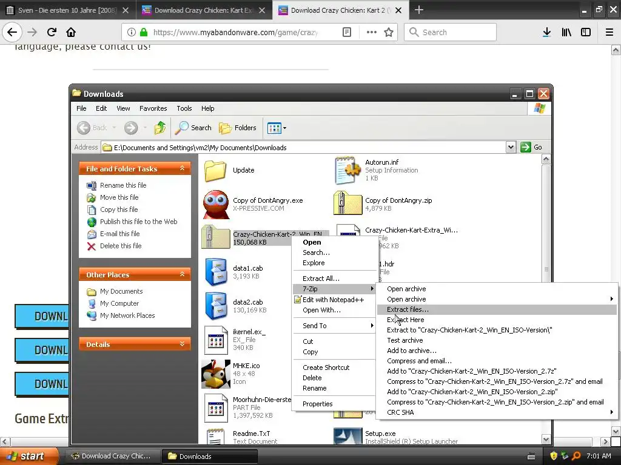This screenshot has width=621, height=465.
Task: Click the Downloads address path field
Action: [x=304, y=148]
